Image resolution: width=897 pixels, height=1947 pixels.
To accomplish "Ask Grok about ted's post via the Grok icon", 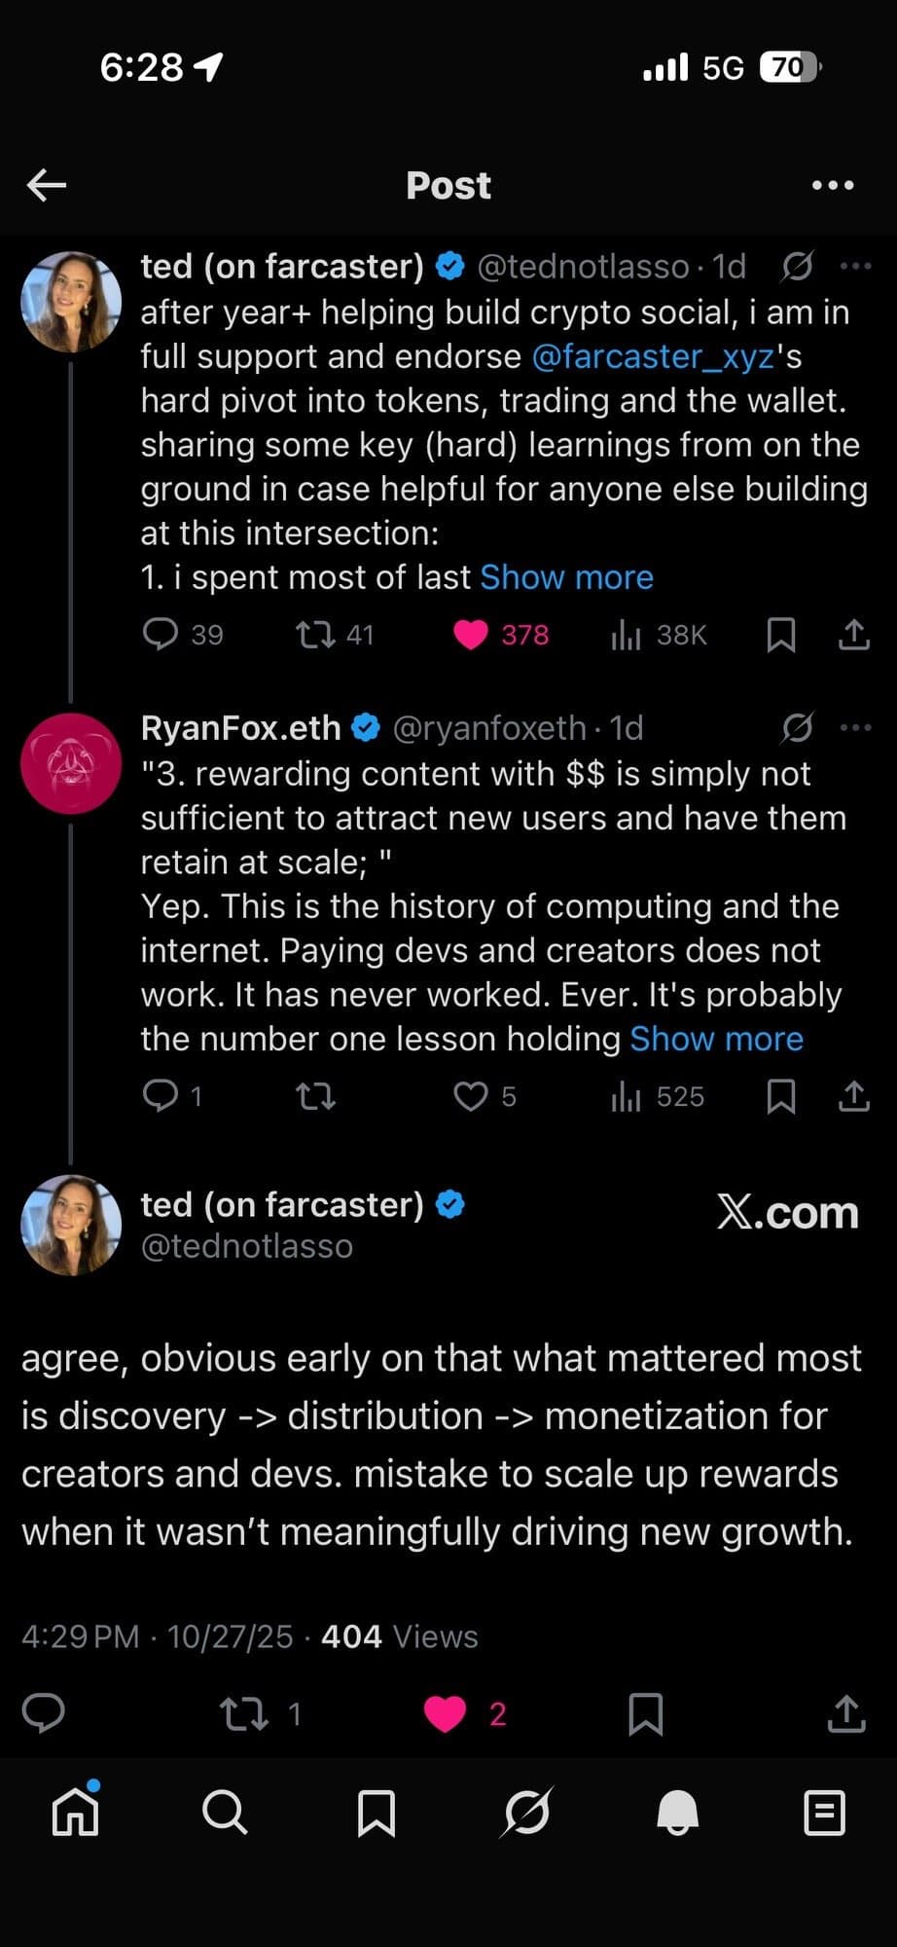I will [798, 268].
